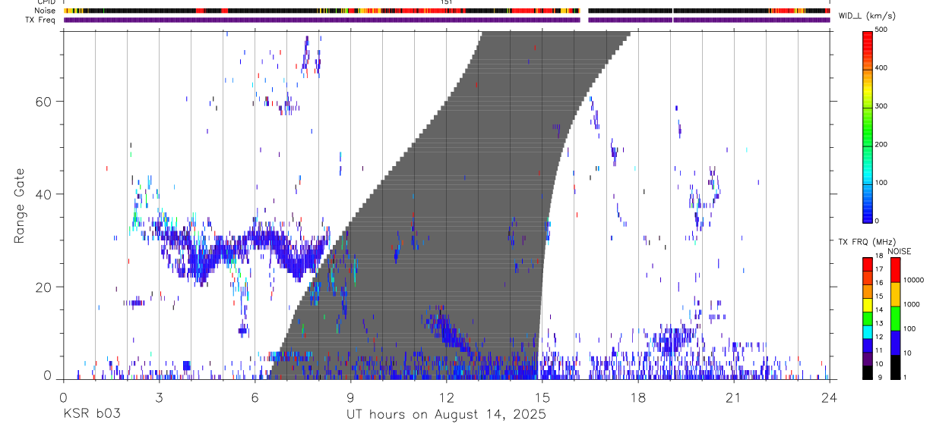Select the 'Noise' strip label at top
This screenshot has width=933, height=430.
[46, 11]
